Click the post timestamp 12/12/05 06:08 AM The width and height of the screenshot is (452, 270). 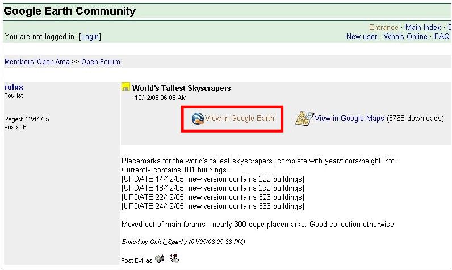click(x=160, y=98)
